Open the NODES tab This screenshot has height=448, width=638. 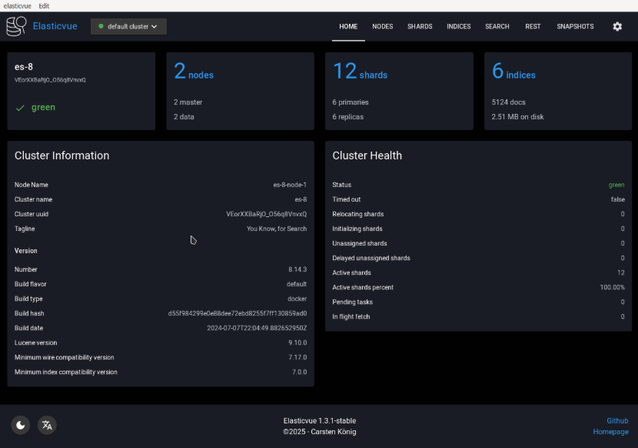[383, 26]
